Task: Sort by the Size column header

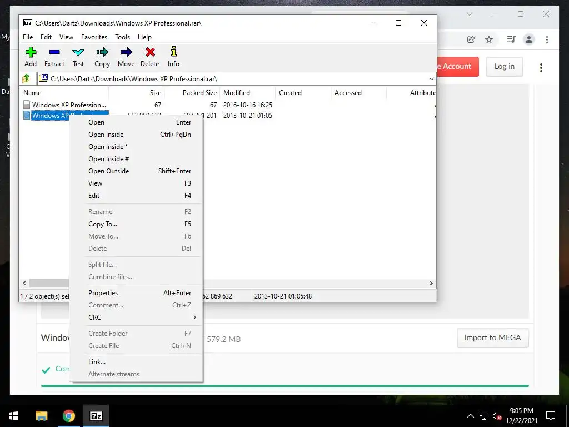Action: tap(137, 93)
